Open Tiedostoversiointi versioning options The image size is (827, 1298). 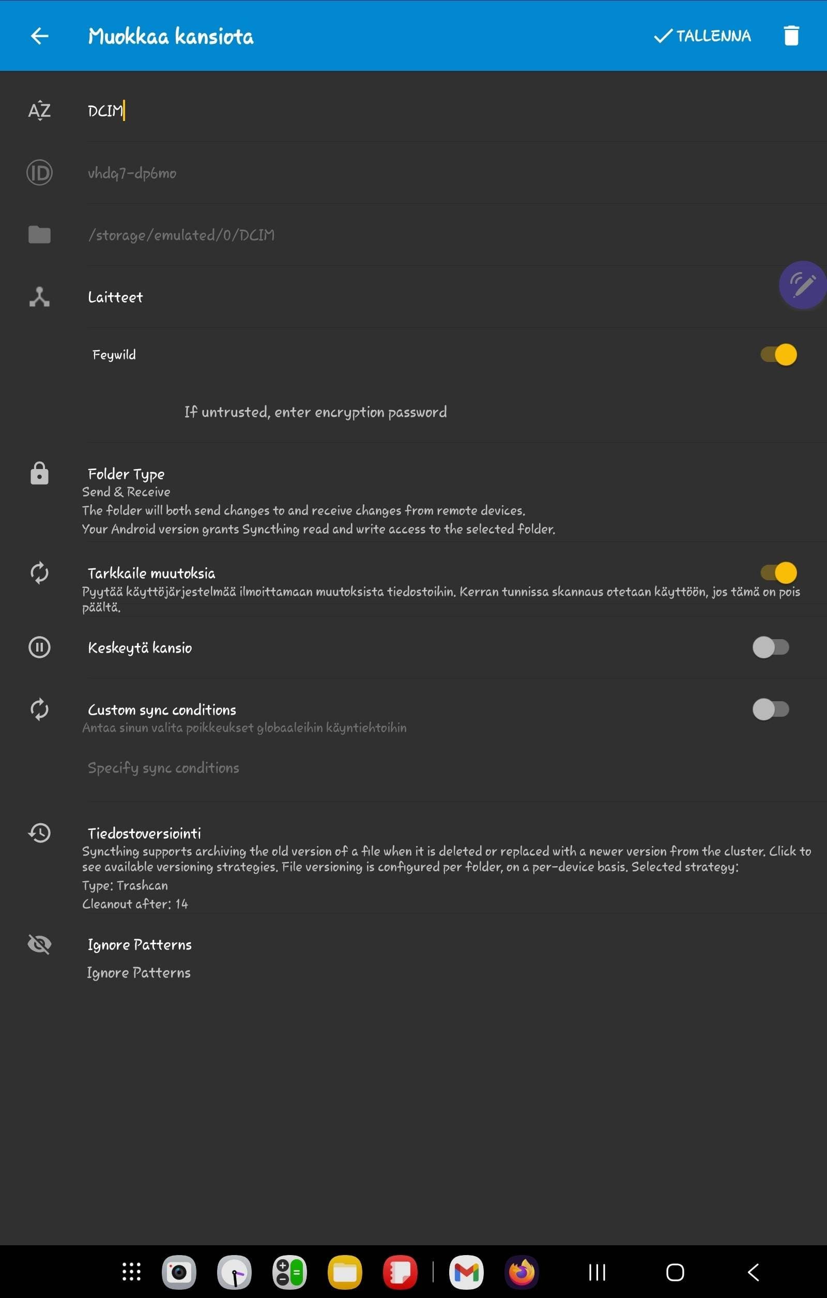tap(413, 866)
